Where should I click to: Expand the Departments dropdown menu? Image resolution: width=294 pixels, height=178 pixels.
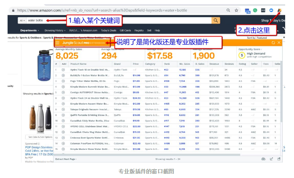coord(29,30)
